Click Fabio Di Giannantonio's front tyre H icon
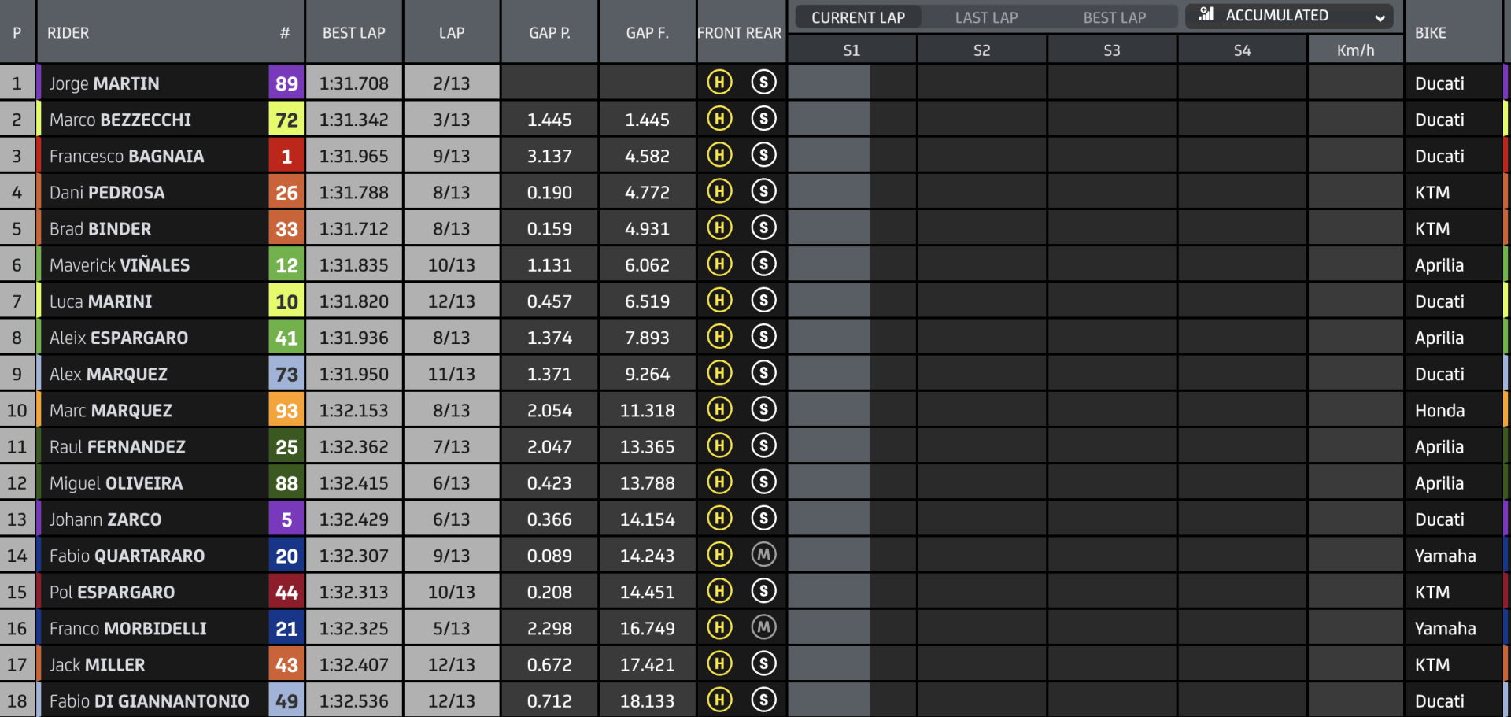 [719, 700]
